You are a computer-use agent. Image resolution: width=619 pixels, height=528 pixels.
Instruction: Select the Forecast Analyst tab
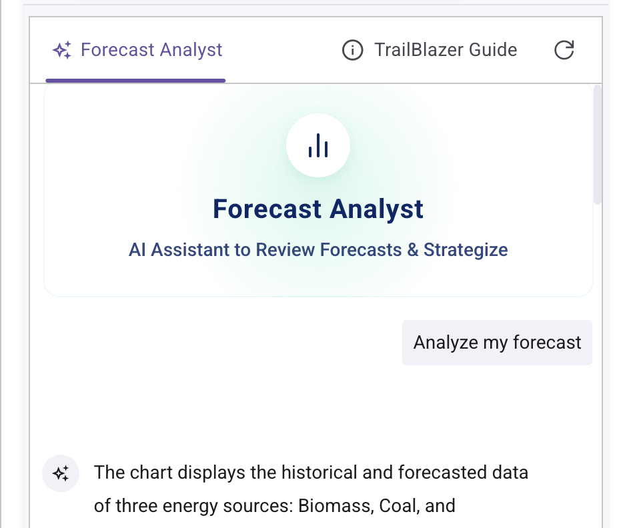pos(136,49)
